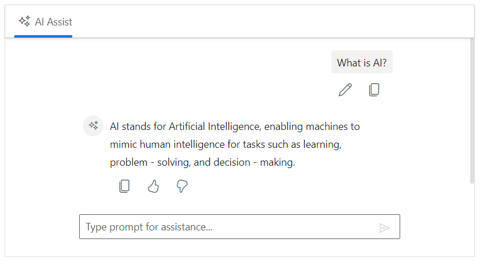Dislike the response with thumbs down

[x=182, y=186]
